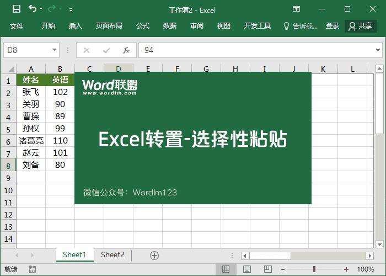Open the 数据 ribbon tab
The width and height of the screenshot is (386, 276).
170,25
